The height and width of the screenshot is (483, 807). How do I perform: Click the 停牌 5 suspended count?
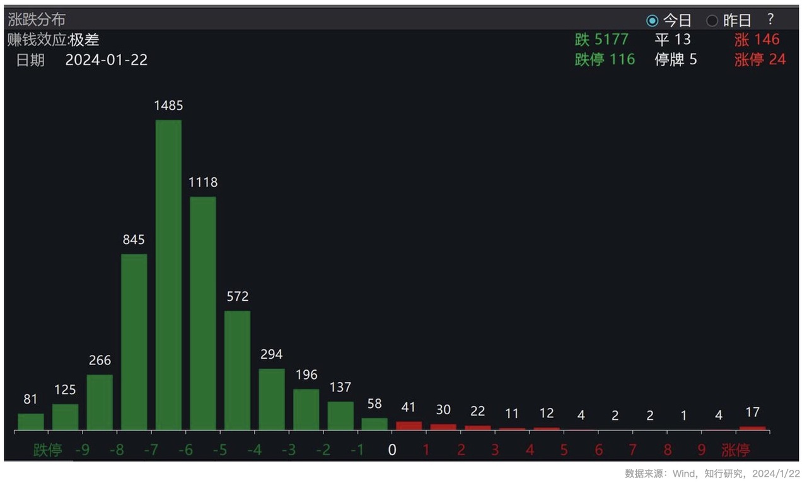click(x=676, y=60)
